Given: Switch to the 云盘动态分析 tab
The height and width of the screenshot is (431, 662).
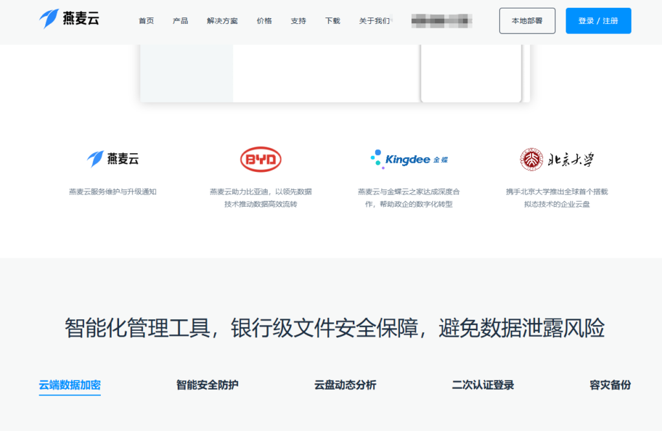Looking at the screenshot, I should pyautogui.click(x=345, y=385).
